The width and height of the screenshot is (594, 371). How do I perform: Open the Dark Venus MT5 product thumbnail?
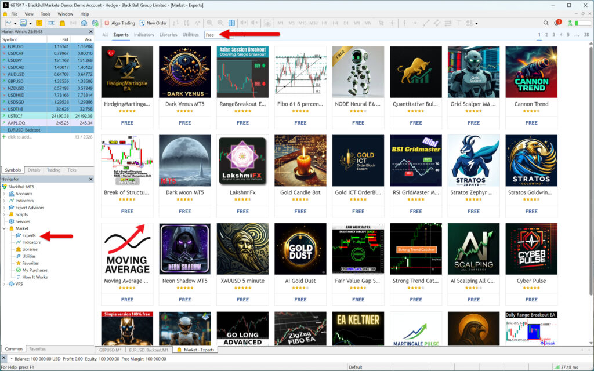click(x=184, y=72)
